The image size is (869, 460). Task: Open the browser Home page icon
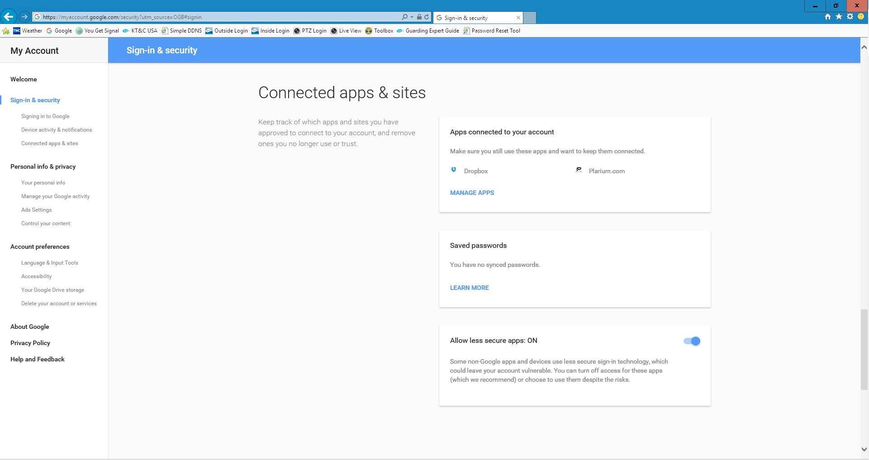(827, 17)
